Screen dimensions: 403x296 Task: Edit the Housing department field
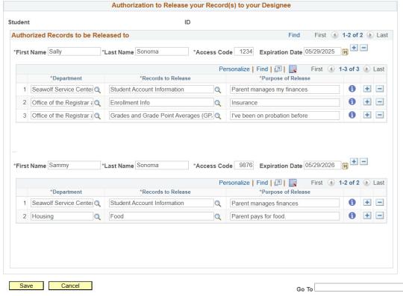[x=62, y=216]
